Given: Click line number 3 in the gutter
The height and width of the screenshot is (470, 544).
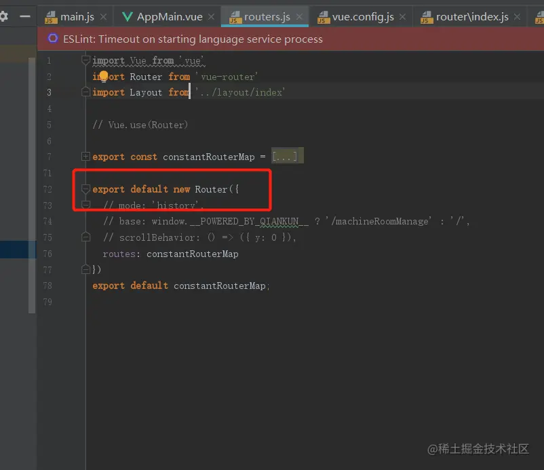Looking at the screenshot, I should (x=49, y=93).
